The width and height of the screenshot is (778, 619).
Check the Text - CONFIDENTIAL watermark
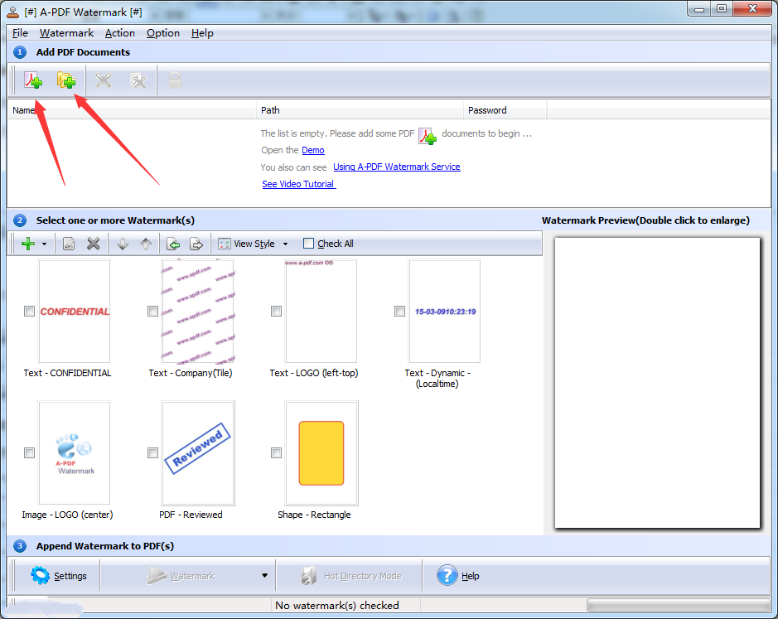coord(29,312)
